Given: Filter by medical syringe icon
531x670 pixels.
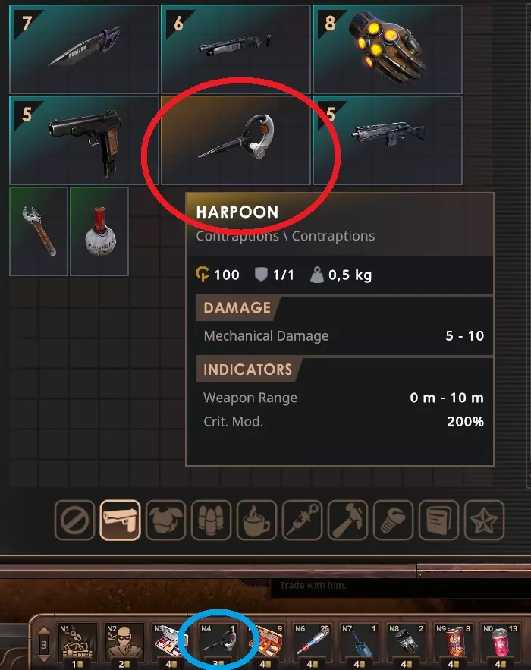Looking at the screenshot, I should pyautogui.click(x=302, y=520).
